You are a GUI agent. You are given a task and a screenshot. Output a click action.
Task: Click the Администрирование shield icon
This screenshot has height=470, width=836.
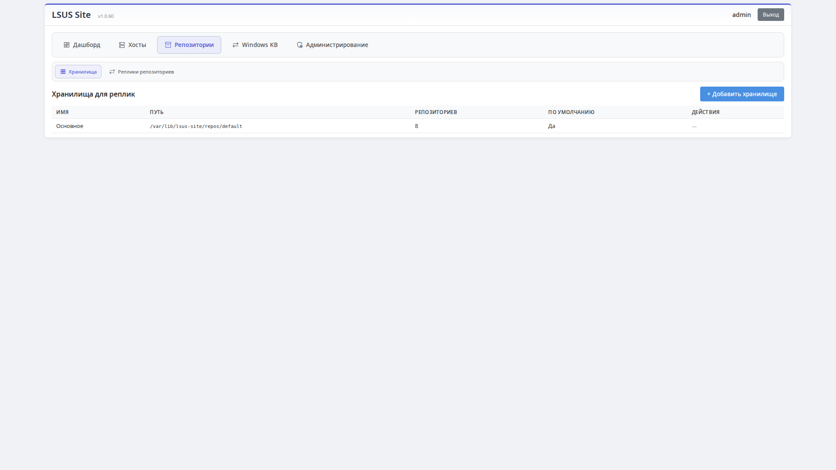pos(300,45)
